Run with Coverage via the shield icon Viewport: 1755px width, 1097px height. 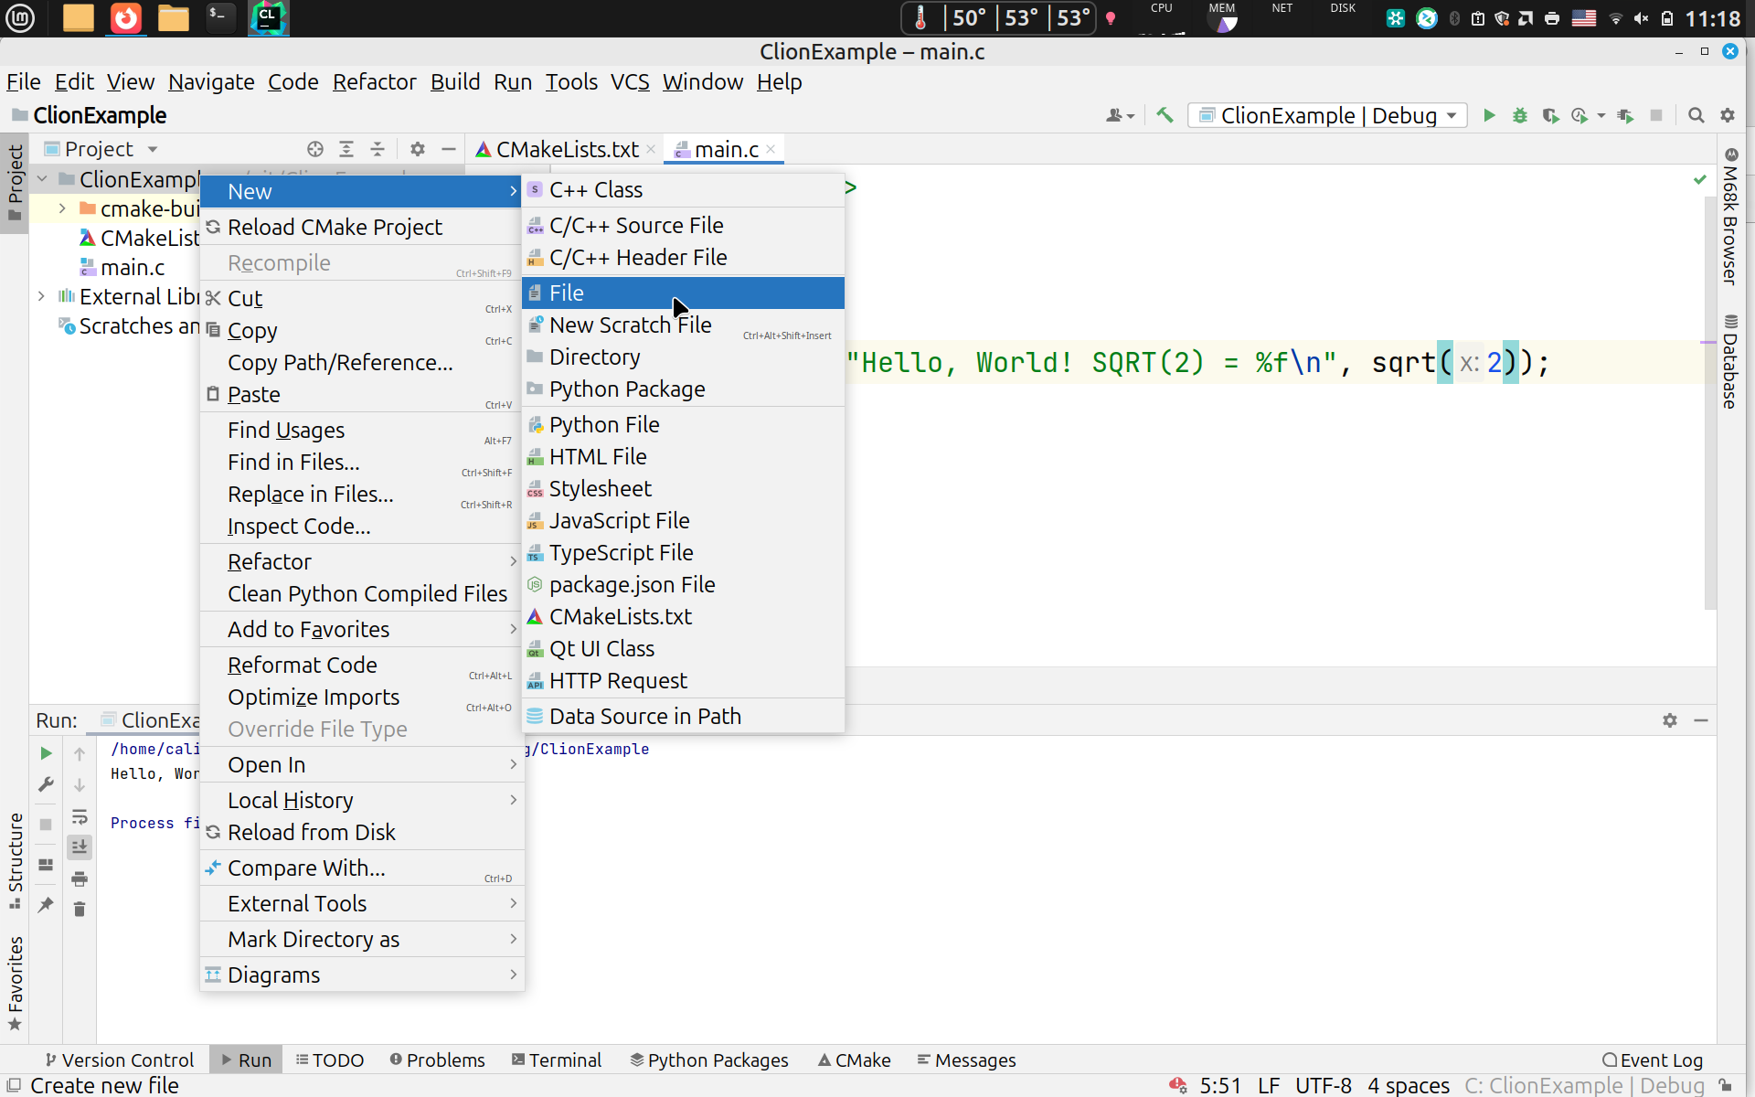coord(1550,115)
